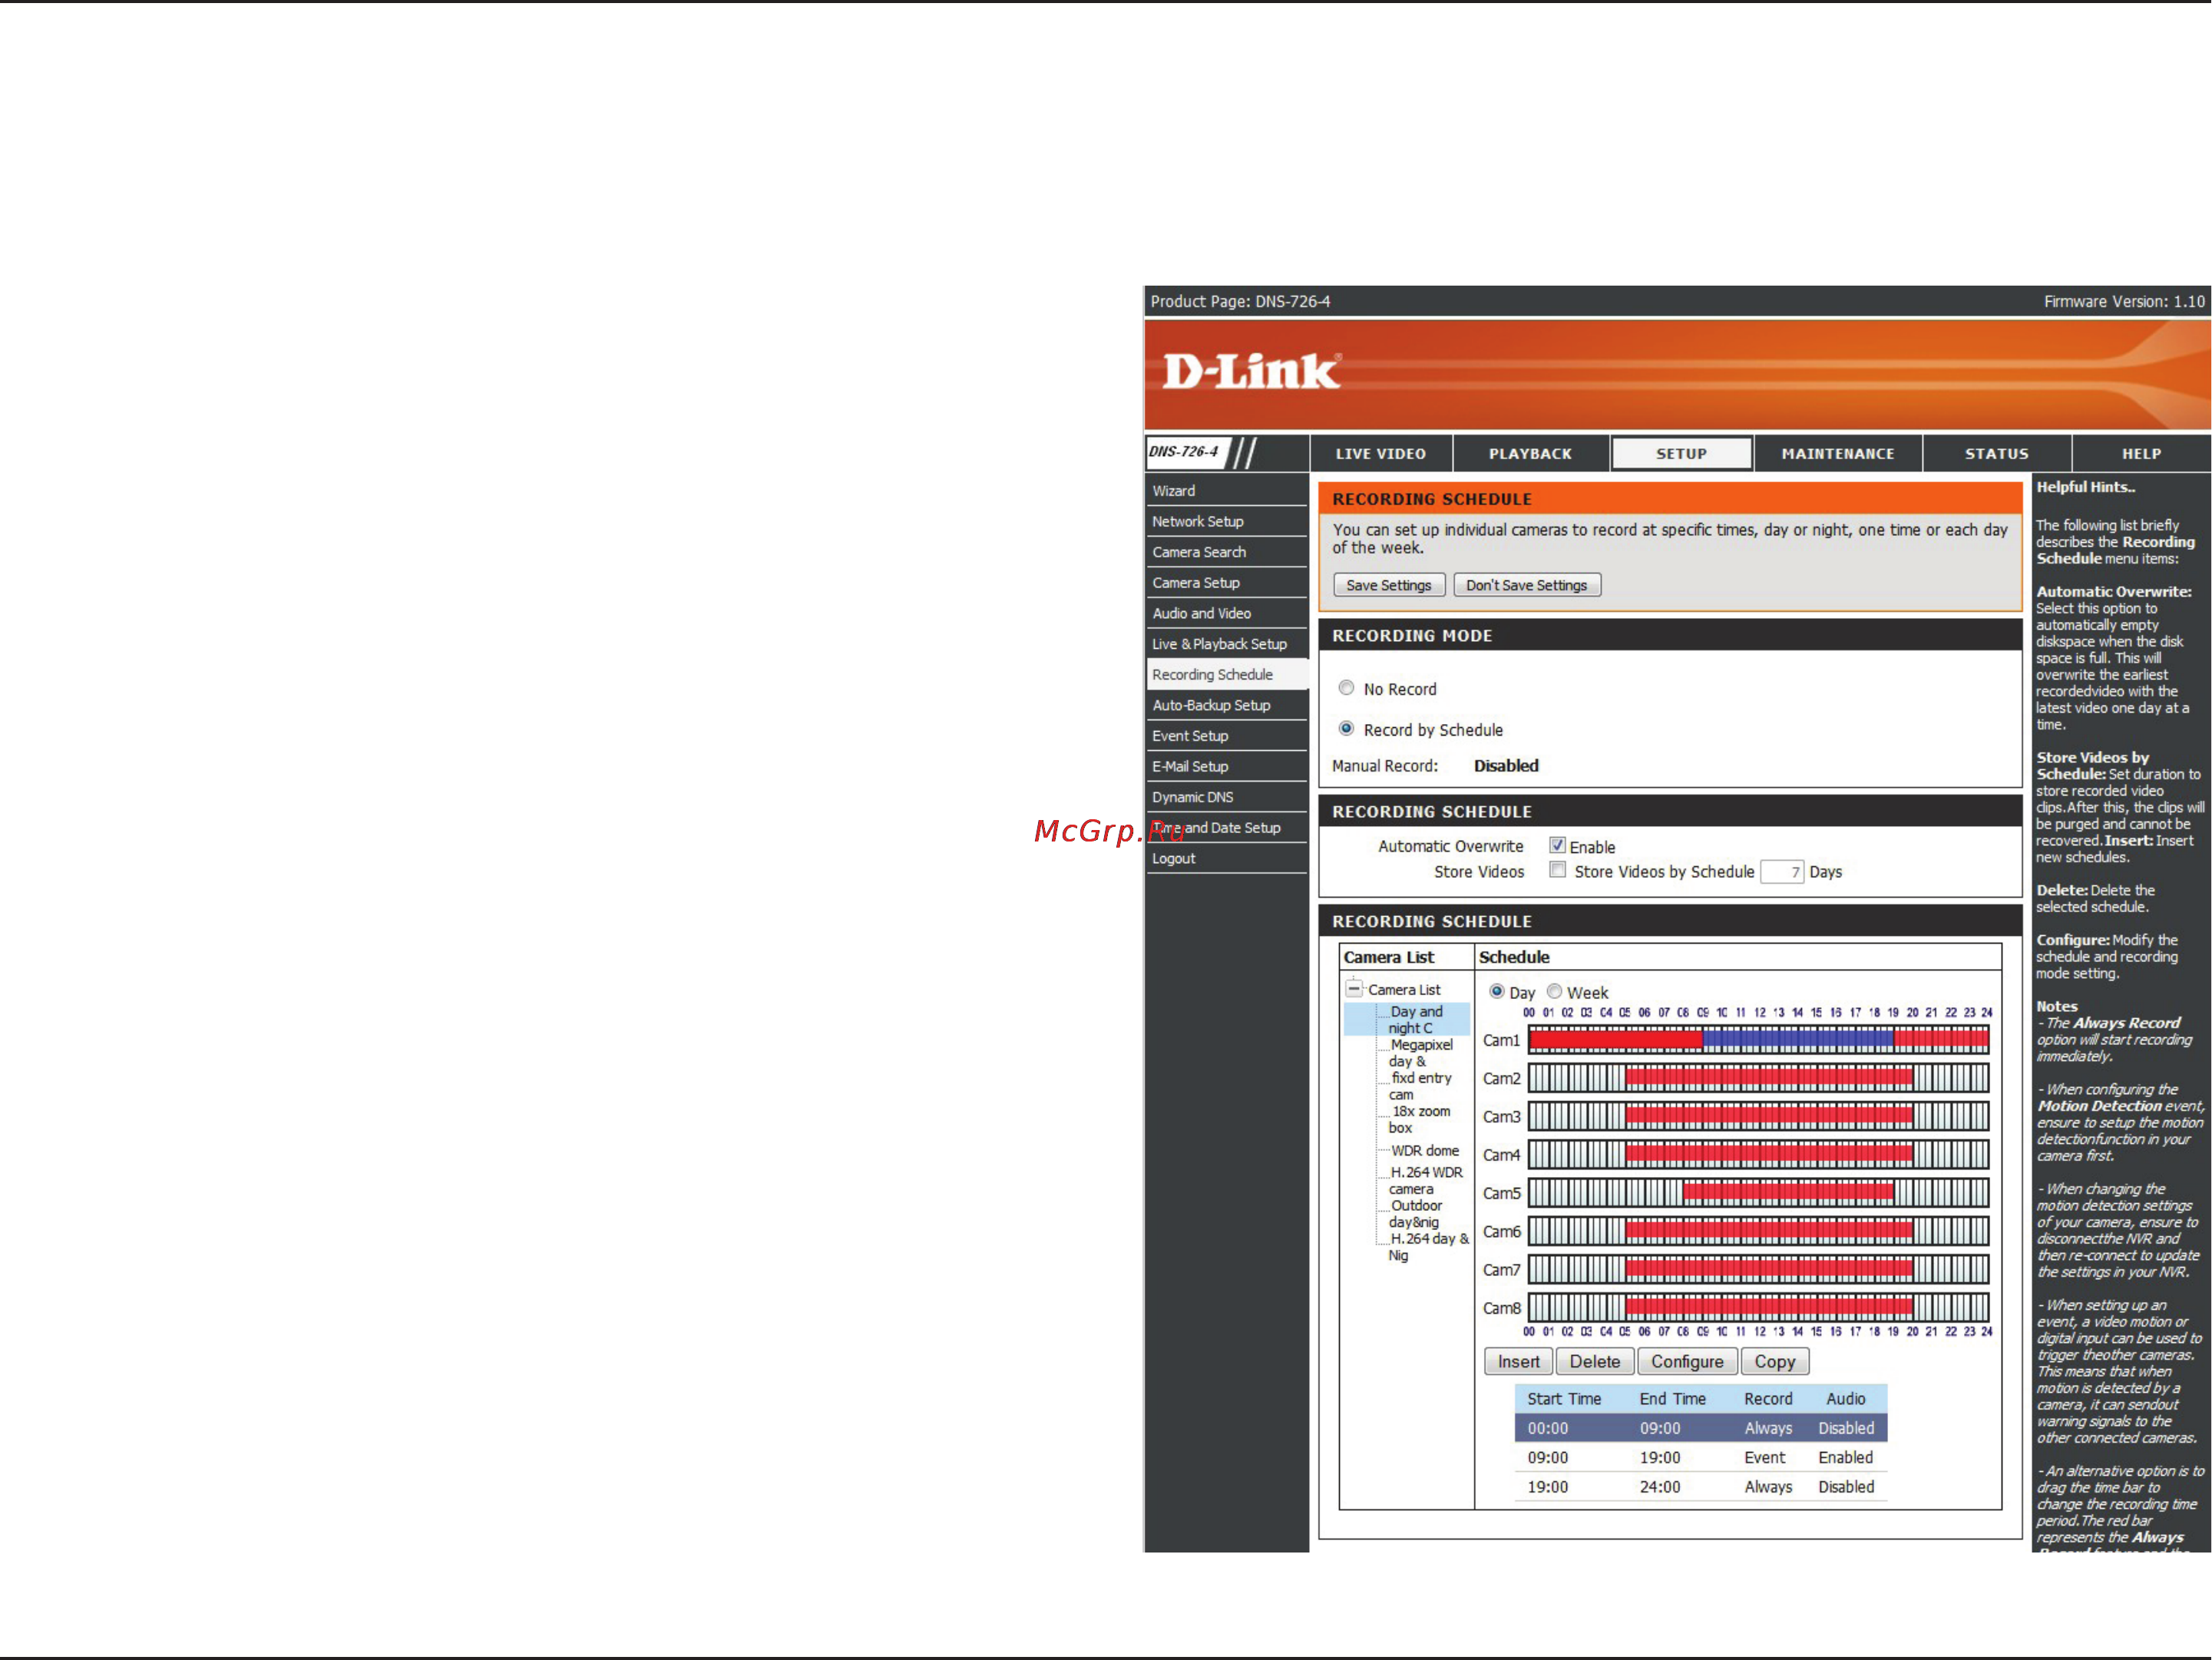Click the Cam6 schedule timeline

coord(1758,1231)
